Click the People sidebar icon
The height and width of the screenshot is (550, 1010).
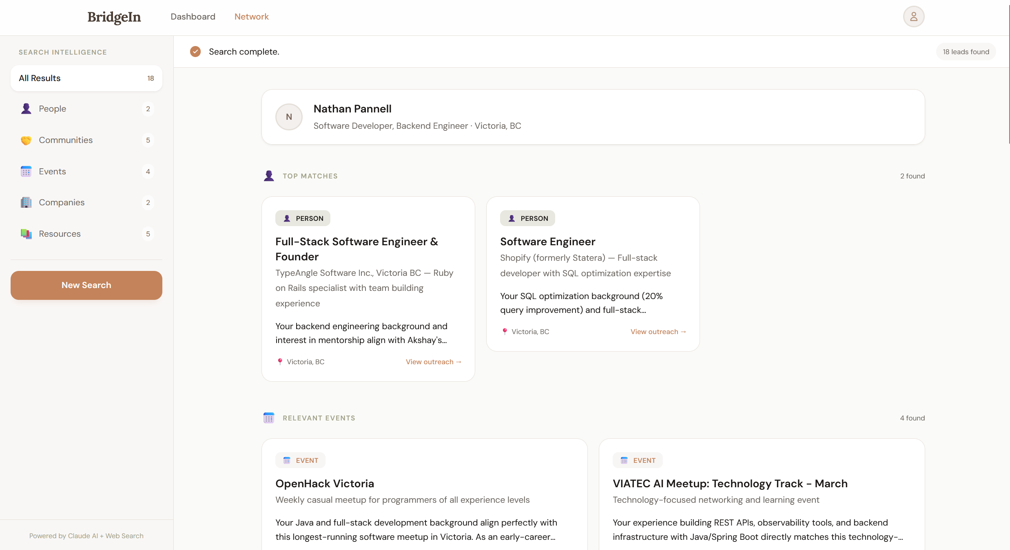point(26,109)
